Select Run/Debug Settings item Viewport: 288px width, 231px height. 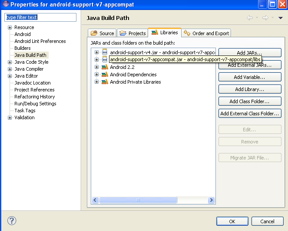point(35,104)
